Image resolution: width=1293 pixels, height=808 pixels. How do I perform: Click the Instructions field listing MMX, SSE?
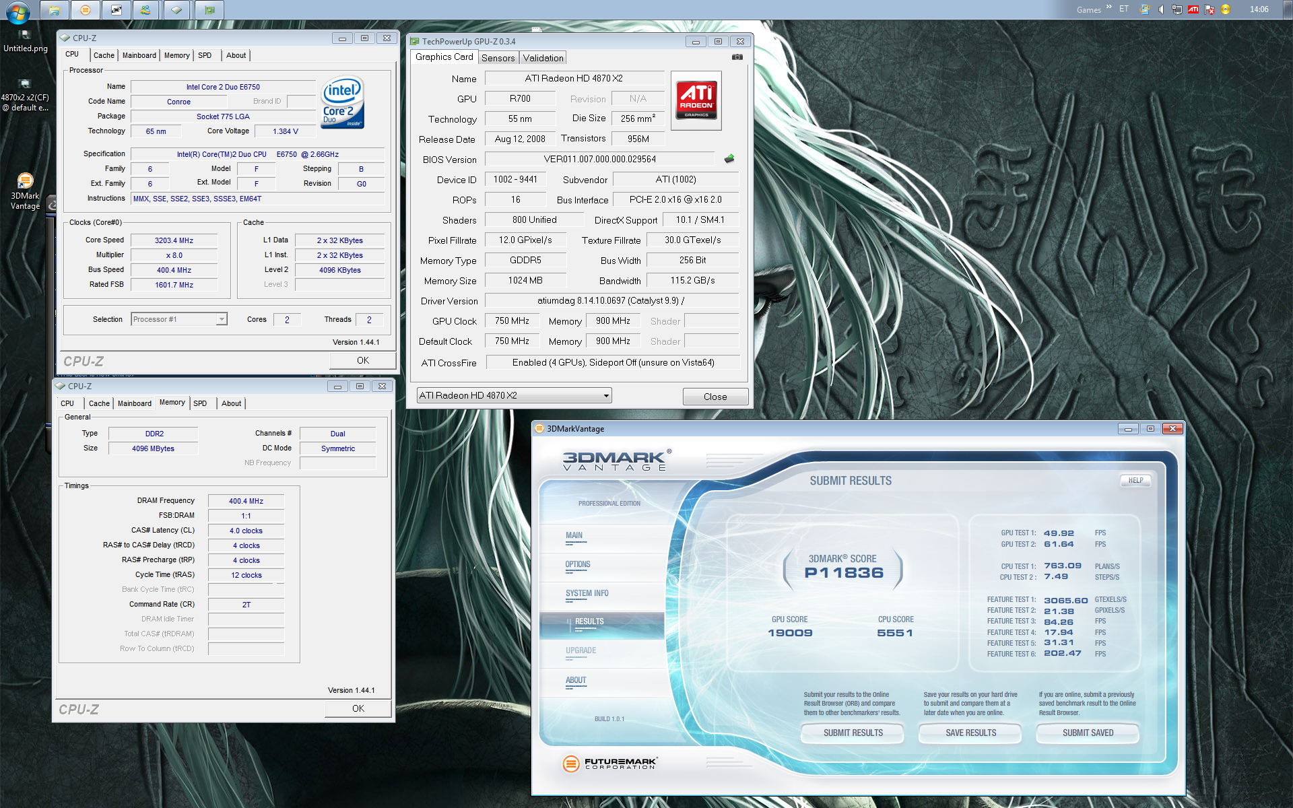pyautogui.click(x=257, y=199)
